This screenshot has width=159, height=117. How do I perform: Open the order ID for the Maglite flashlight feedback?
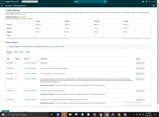(30, 79)
